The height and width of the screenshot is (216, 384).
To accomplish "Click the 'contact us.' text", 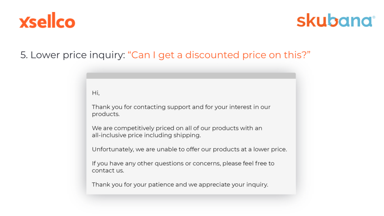I will click(108, 171).
